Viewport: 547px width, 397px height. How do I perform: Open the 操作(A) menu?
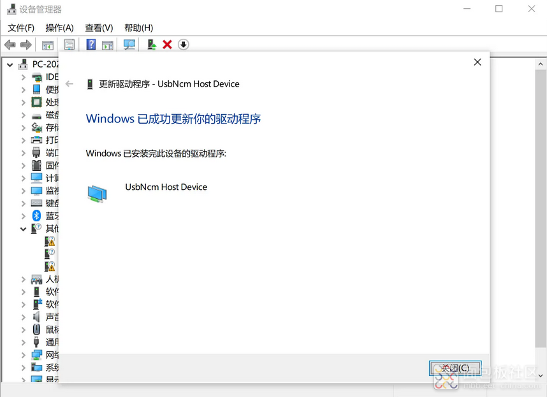[59, 28]
